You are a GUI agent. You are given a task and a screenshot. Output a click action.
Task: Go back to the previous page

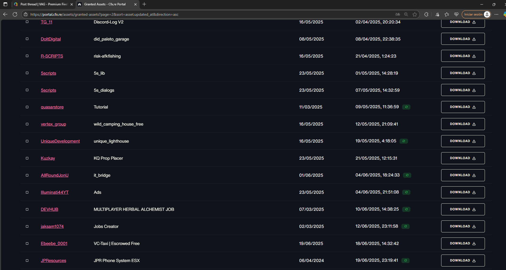(5, 14)
